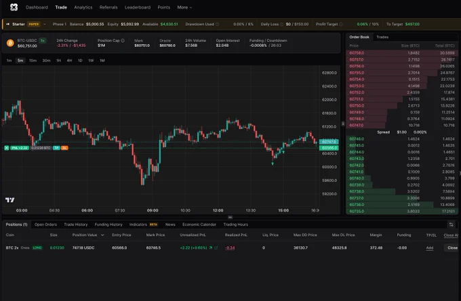Click the LONG badge in the BTC position row

click(37, 248)
